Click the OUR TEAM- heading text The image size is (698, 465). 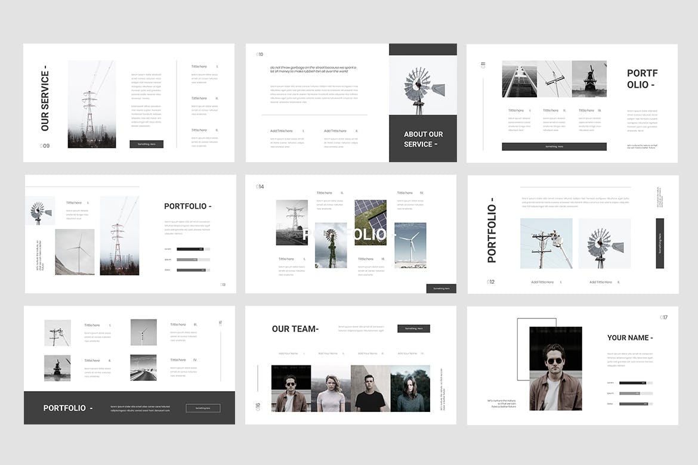(x=295, y=329)
